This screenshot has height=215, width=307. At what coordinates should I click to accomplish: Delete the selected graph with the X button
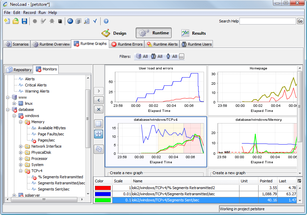pyautogui.click(x=99, y=109)
